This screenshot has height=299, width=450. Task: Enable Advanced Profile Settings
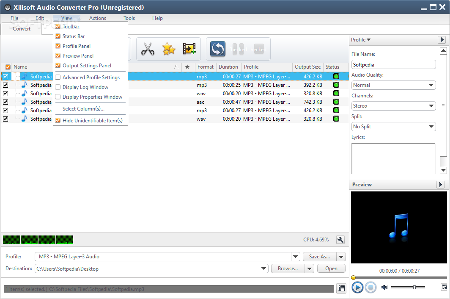pos(58,78)
